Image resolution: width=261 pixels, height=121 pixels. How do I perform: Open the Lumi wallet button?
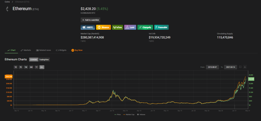click(x=130, y=27)
